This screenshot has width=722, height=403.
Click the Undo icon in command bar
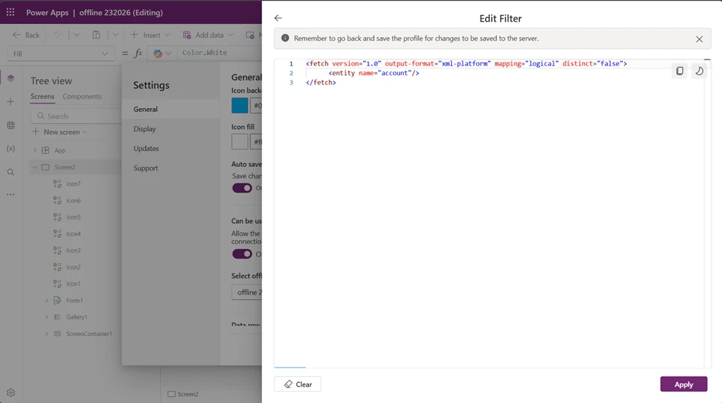58,35
